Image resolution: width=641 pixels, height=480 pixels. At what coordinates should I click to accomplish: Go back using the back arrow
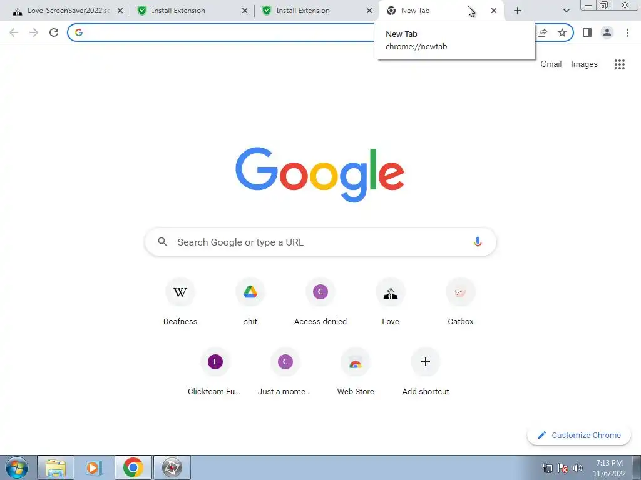14,32
